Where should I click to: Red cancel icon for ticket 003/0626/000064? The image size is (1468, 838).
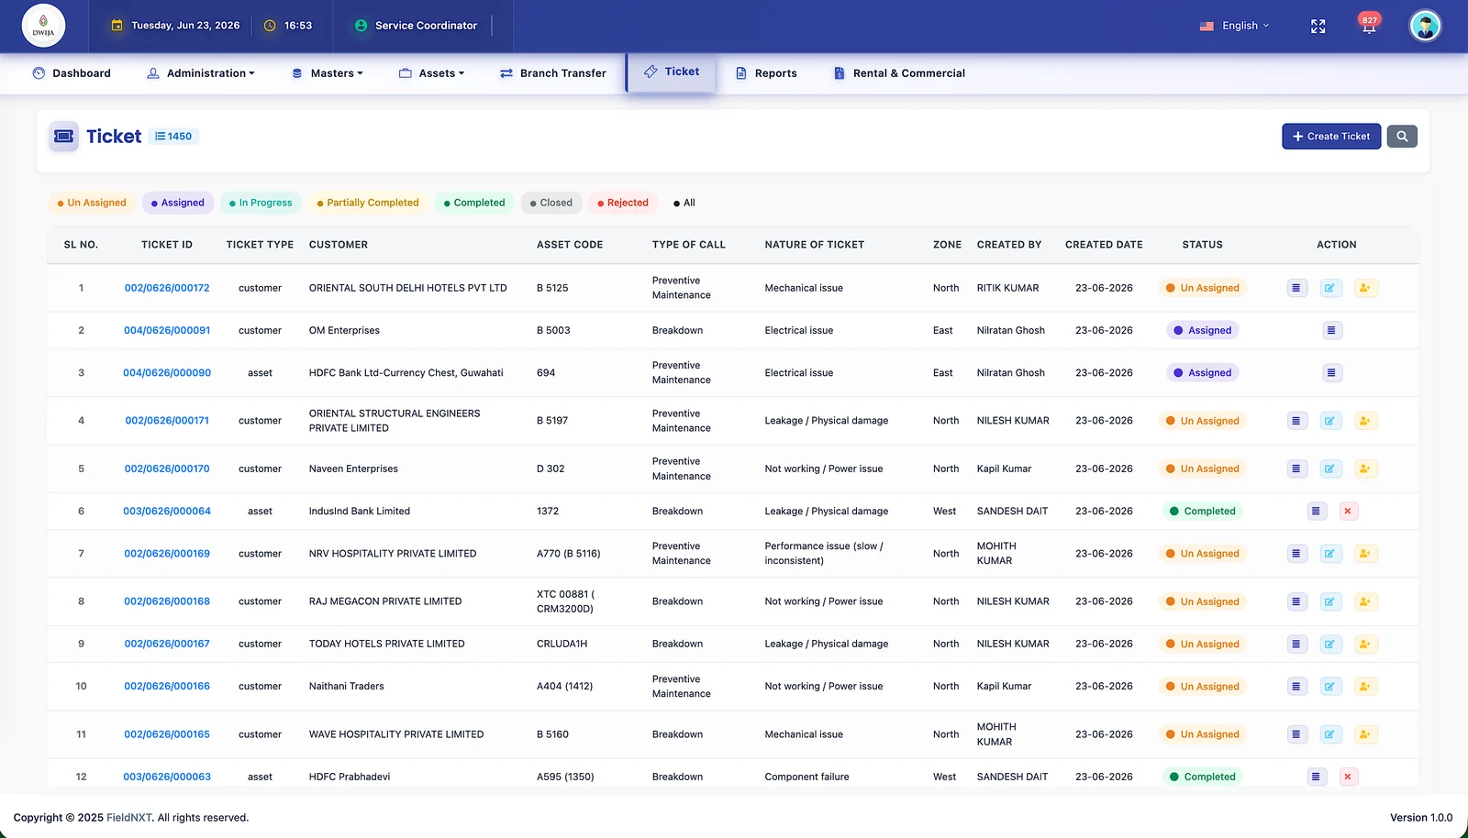(x=1348, y=511)
